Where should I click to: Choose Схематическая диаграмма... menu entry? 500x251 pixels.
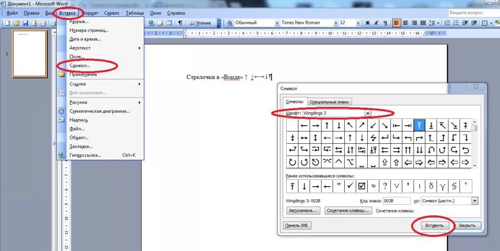coord(100,111)
